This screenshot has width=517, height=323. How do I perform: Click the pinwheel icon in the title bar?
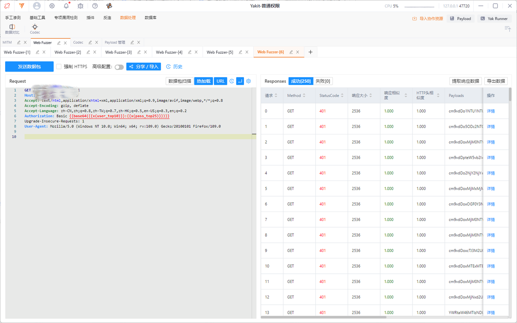pos(109,6)
